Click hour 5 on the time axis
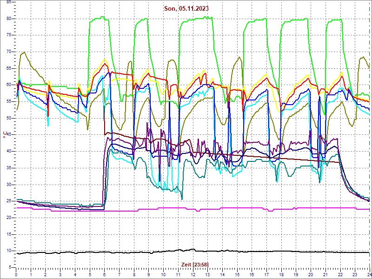The height and width of the screenshot is (279, 372). coord(90,275)
